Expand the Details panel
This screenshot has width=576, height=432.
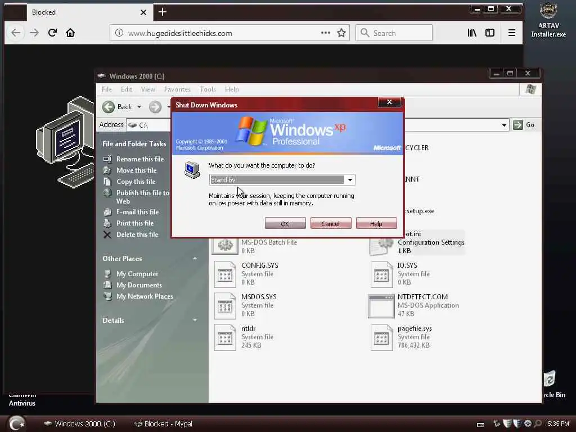click(195, 320)
